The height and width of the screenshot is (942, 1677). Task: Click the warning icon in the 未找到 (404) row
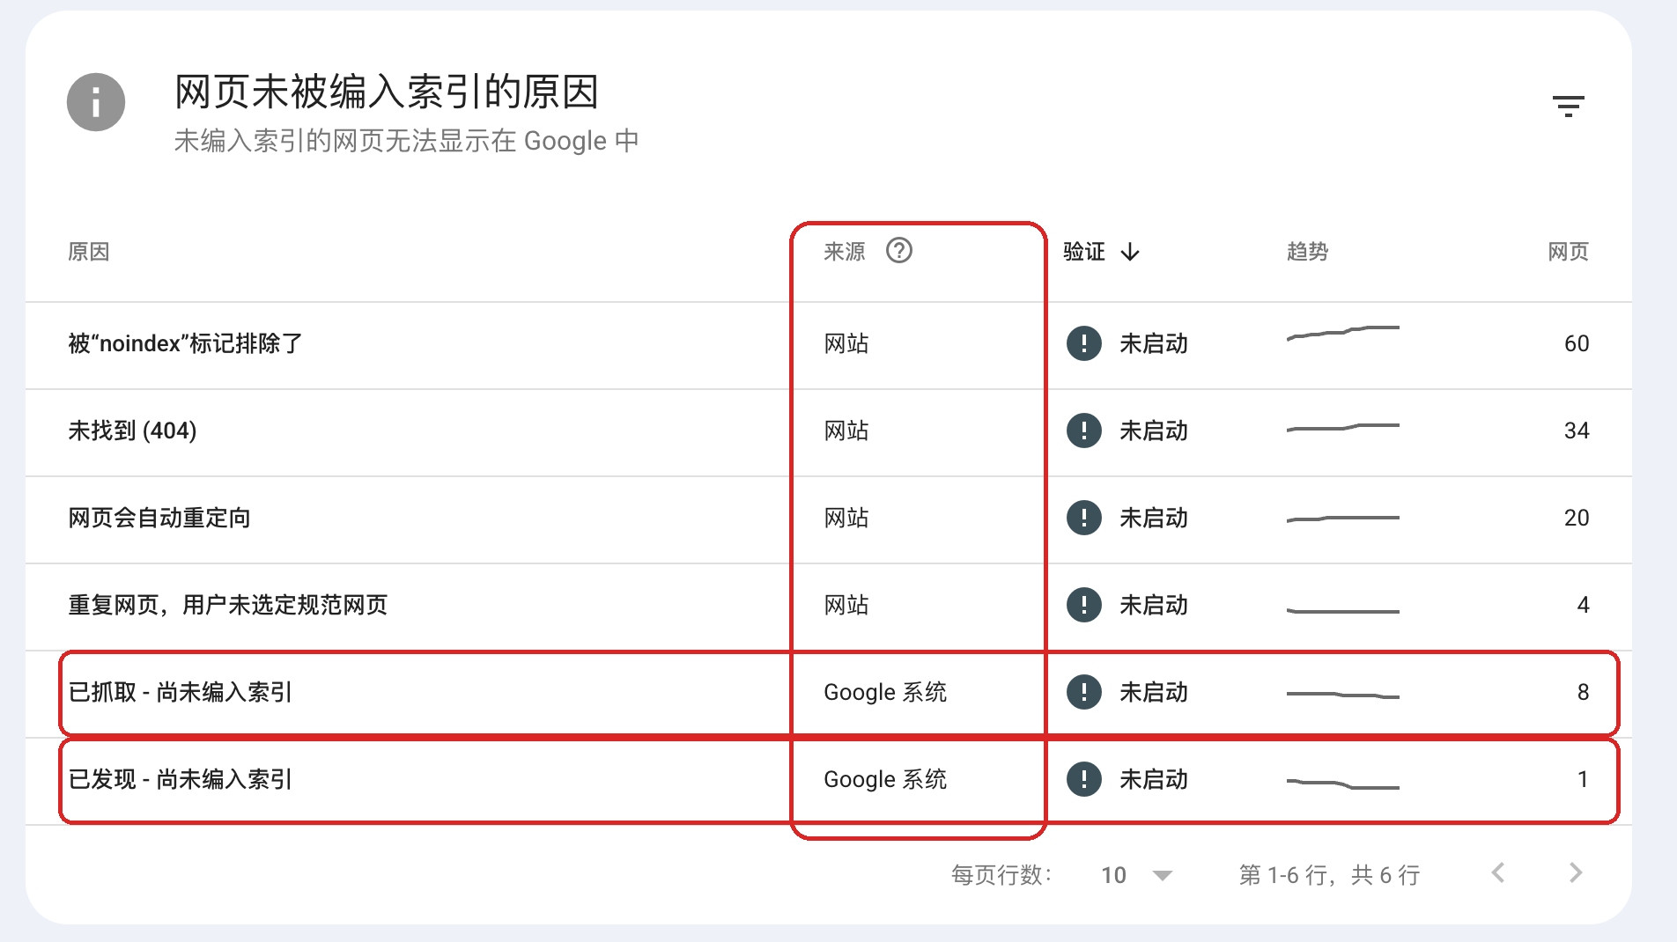tap(1083, 431)
